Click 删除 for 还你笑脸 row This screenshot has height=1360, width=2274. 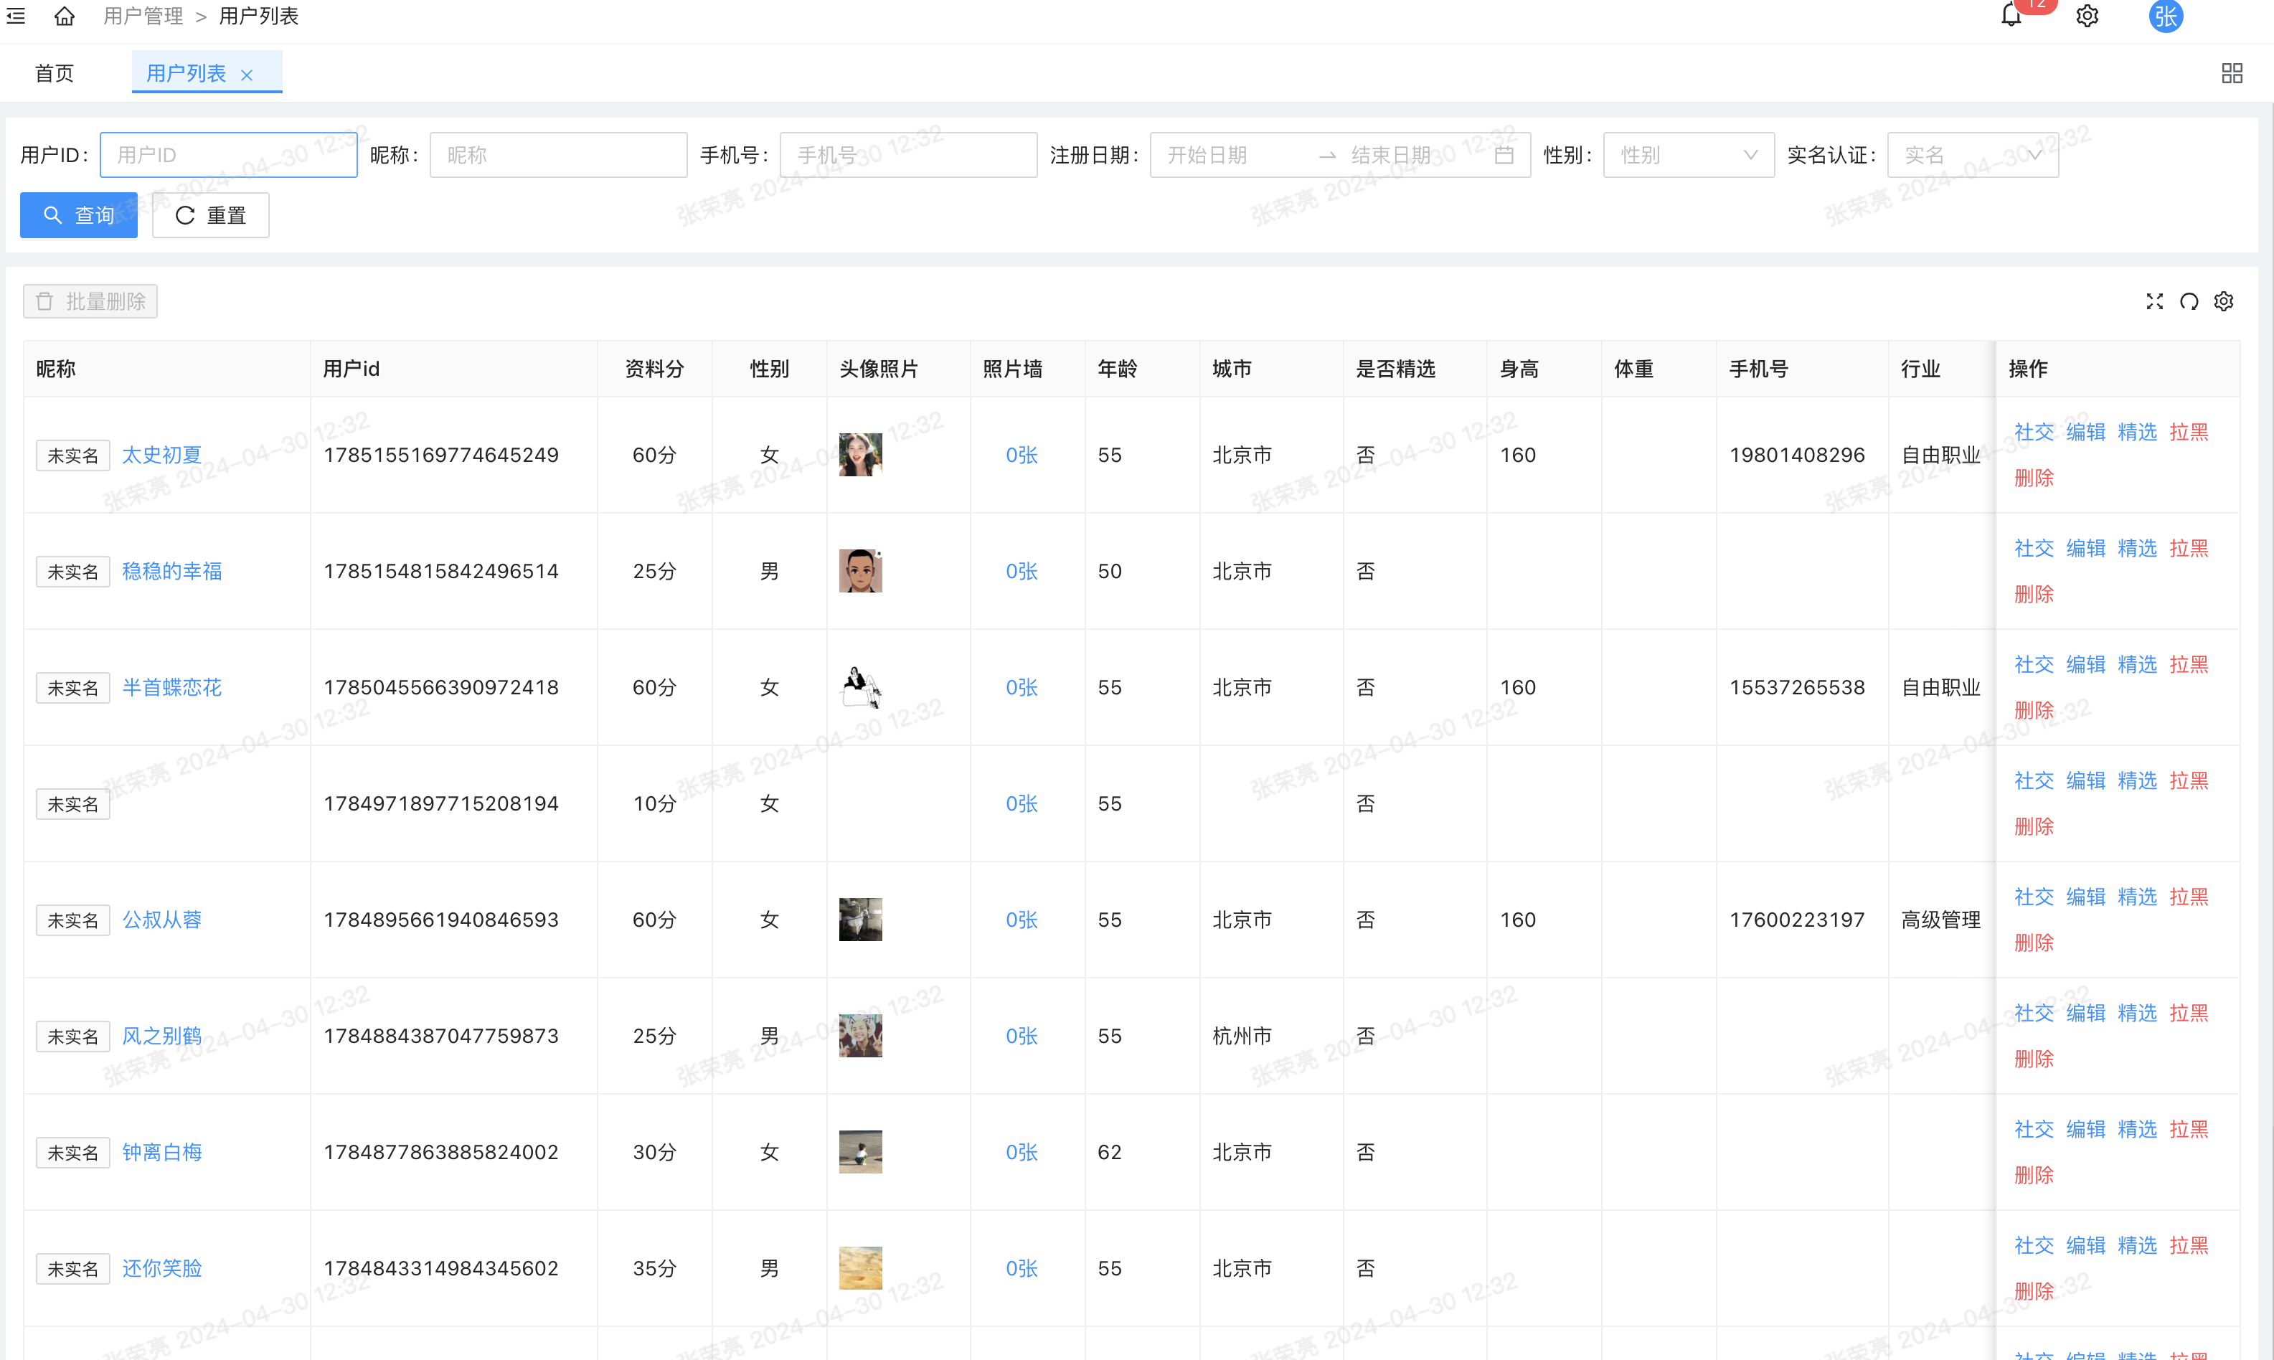coord(2034,1291)
